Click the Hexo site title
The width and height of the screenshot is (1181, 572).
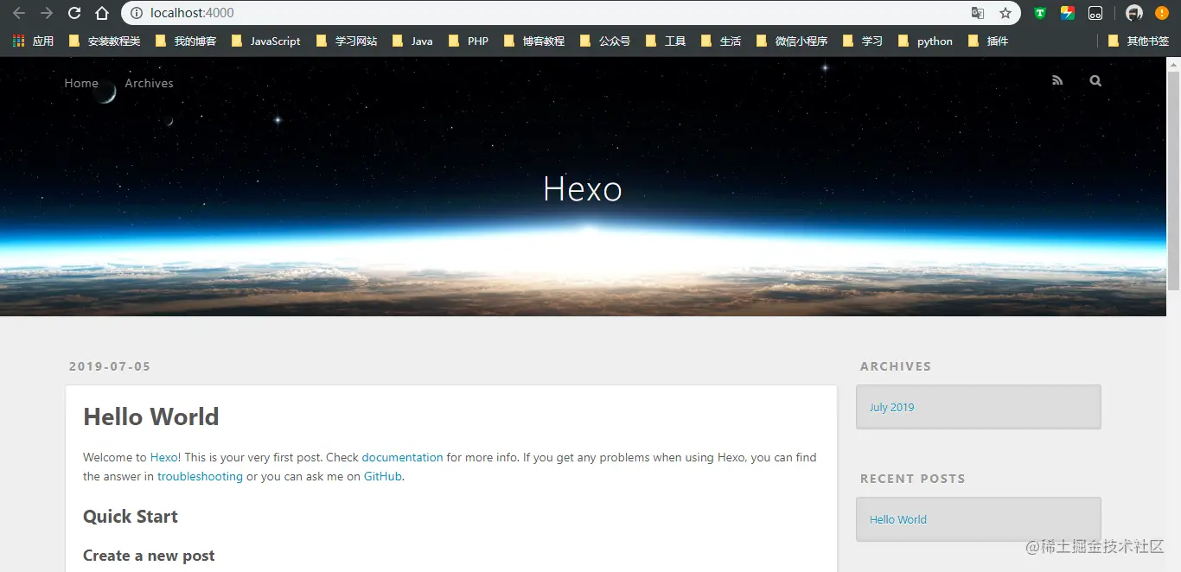(583, 188)
